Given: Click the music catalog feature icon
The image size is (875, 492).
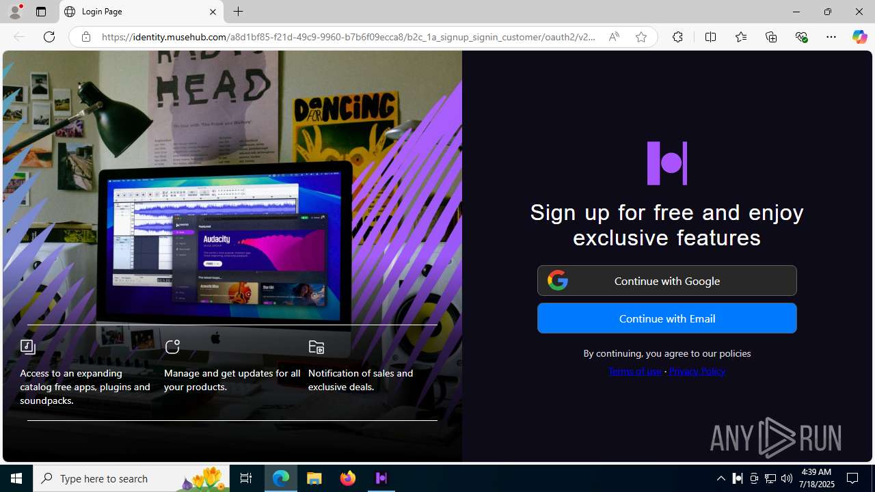Looking at the screenshot, I should pyautogui.click(x=28, y=347).
